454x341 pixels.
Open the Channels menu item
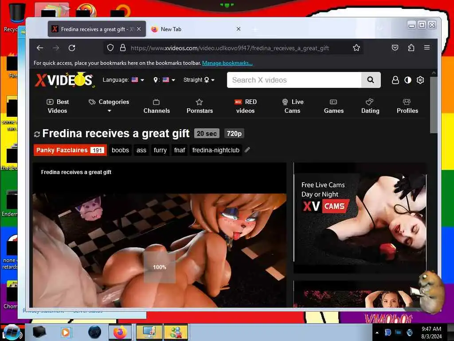(157, 106)
